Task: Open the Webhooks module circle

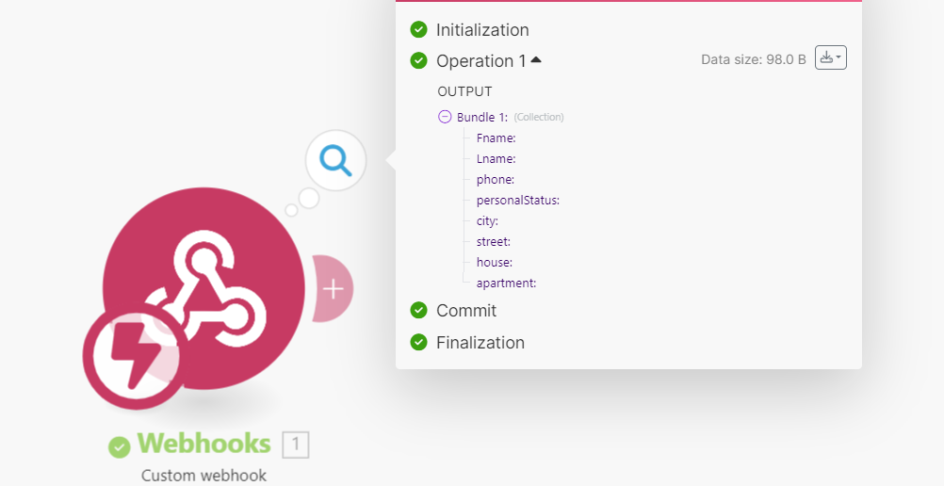Action: click(x=203, y=288)
